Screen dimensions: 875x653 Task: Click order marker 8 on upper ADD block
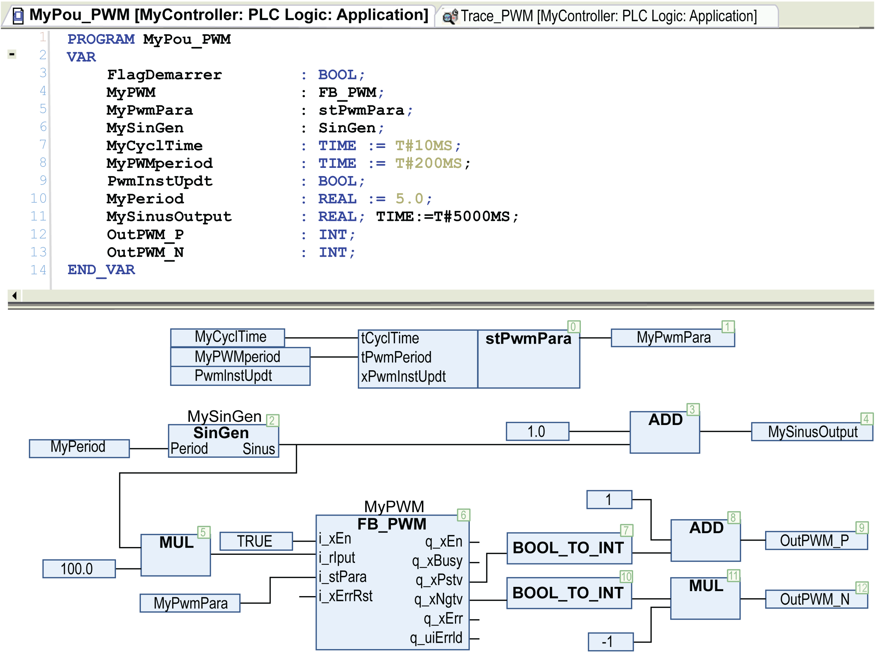pyautogui.click(x=733, y=517)
